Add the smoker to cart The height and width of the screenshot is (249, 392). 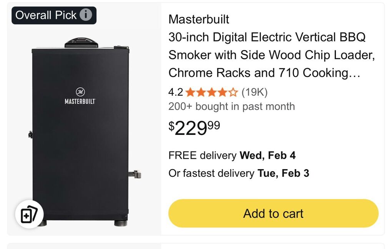(x=273, y=213)
